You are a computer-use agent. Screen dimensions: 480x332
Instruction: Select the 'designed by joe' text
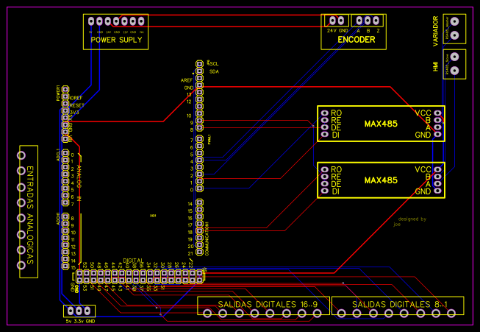tap(410, 222)
